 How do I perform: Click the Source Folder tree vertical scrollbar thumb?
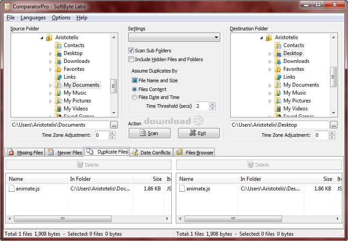pyautogui.click(x=114, y=86)
